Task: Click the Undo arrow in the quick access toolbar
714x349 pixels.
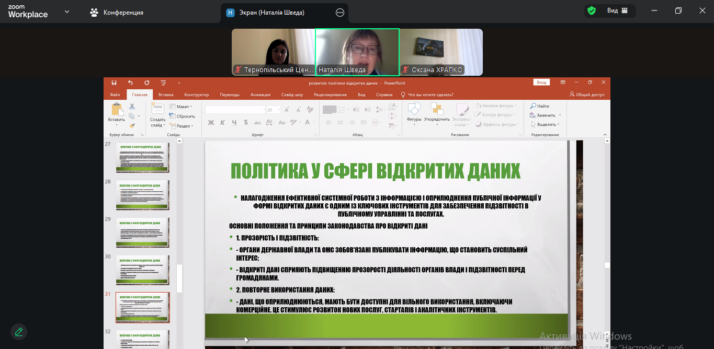Action: pos(130,83)
